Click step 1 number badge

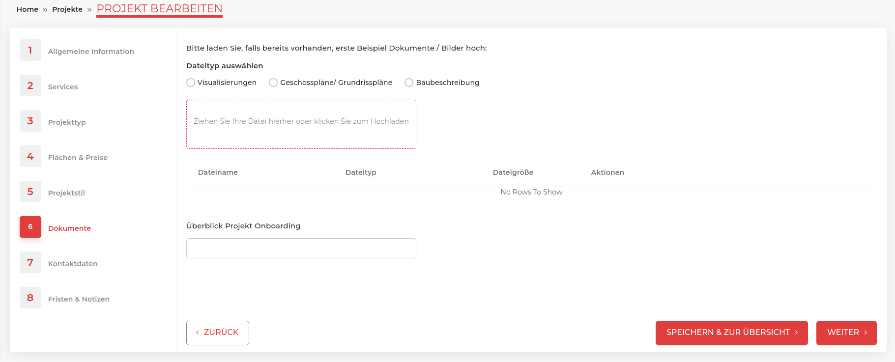pyautogui.click(x=30, y=50)
